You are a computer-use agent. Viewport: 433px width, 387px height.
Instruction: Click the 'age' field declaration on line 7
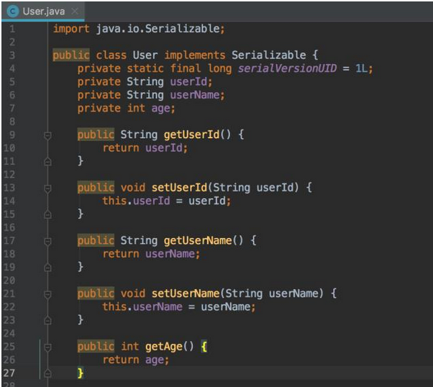point(161,109)
